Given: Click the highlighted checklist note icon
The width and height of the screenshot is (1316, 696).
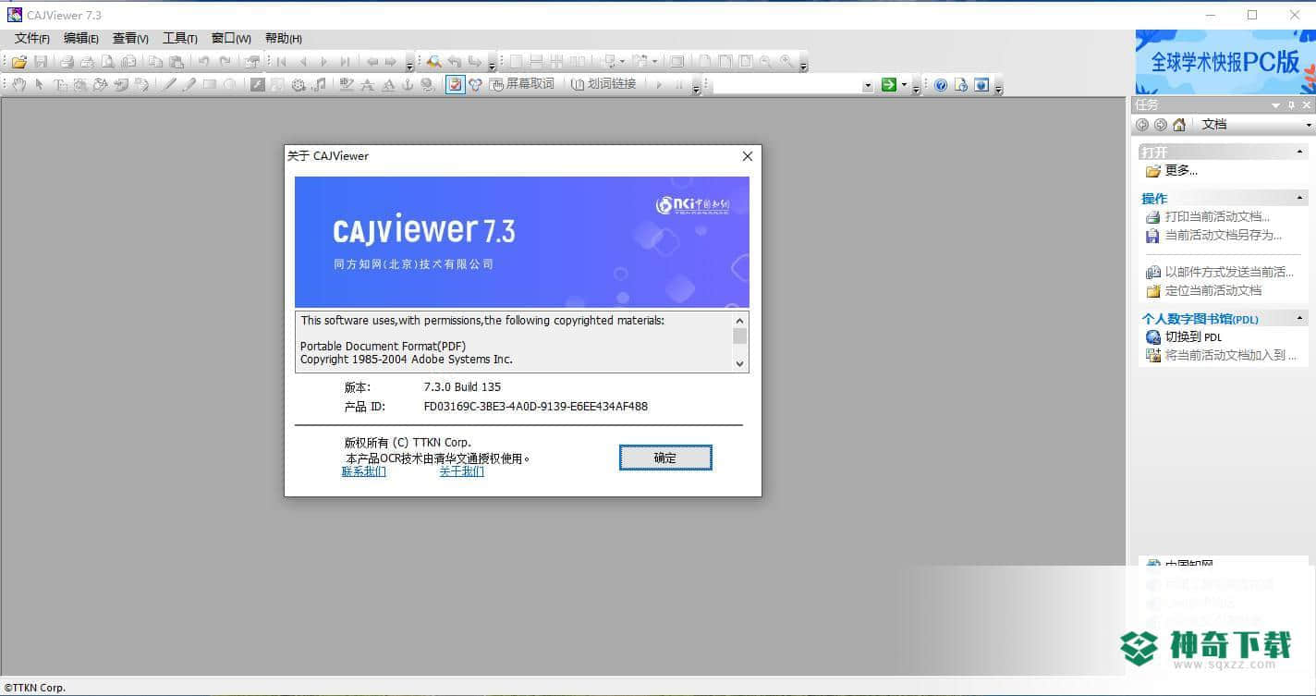Looking at the screenshot, I should pyautogui.click(x=455, y=84).
